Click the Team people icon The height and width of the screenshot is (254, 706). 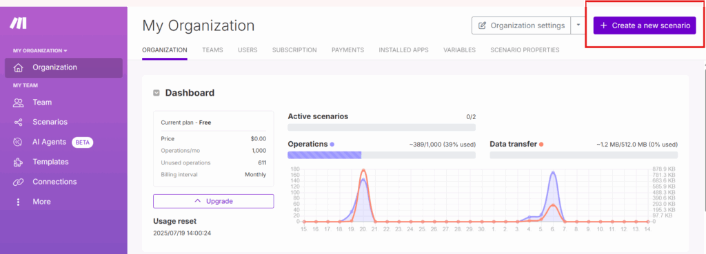pos(18,103)
